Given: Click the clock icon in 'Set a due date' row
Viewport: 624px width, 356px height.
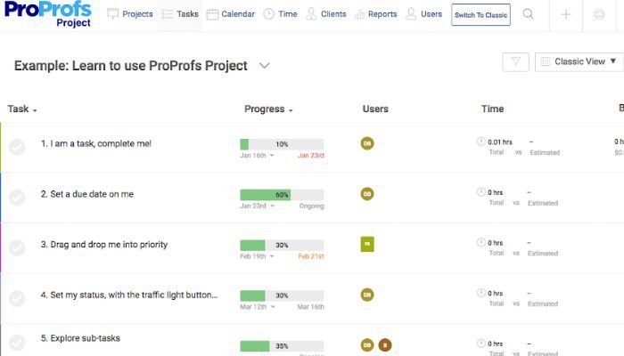Looking at the screenshot, I should coord(480,192).
